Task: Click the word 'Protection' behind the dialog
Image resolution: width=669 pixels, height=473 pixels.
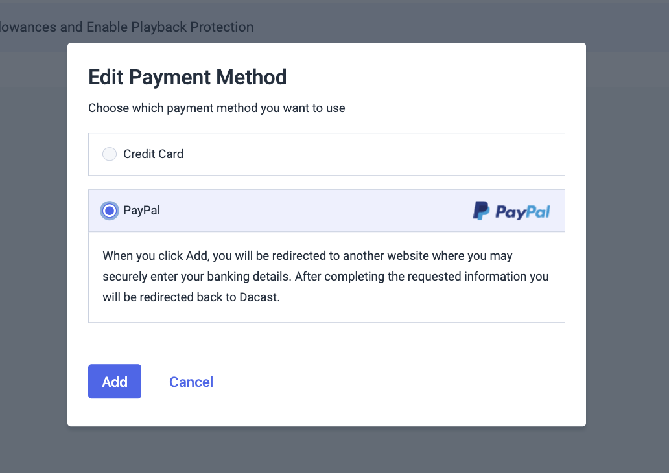Action: tap(222, 27)
